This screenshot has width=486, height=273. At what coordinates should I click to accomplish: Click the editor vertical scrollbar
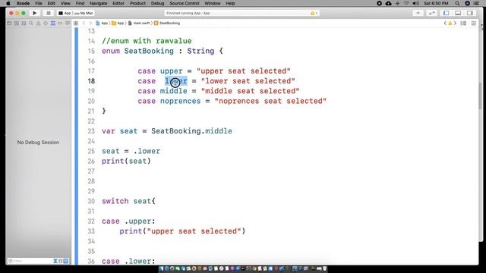pyautogui.click(x=480, y=96)
